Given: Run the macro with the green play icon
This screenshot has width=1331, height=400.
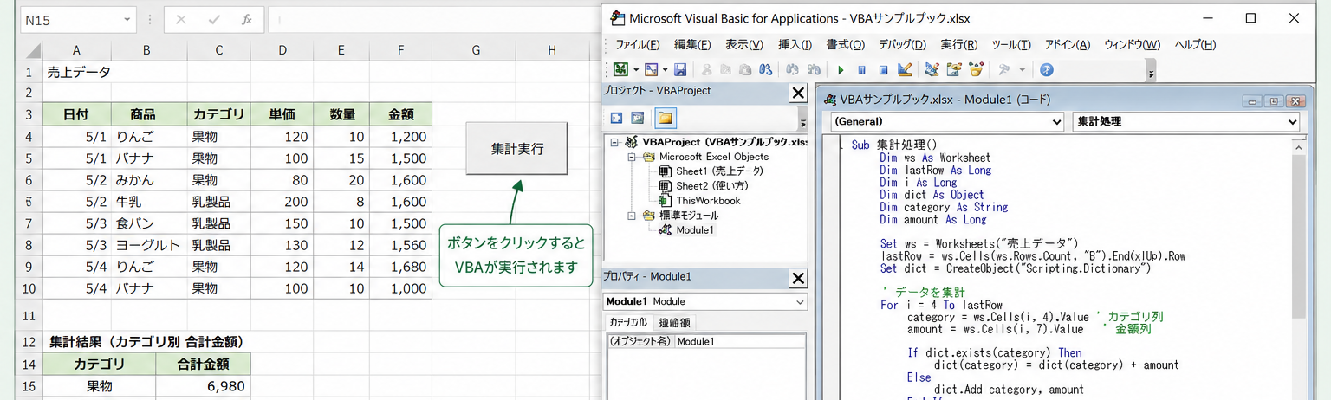Looking at the screenshot, I should pyautogui.click(x=841, y=70).
